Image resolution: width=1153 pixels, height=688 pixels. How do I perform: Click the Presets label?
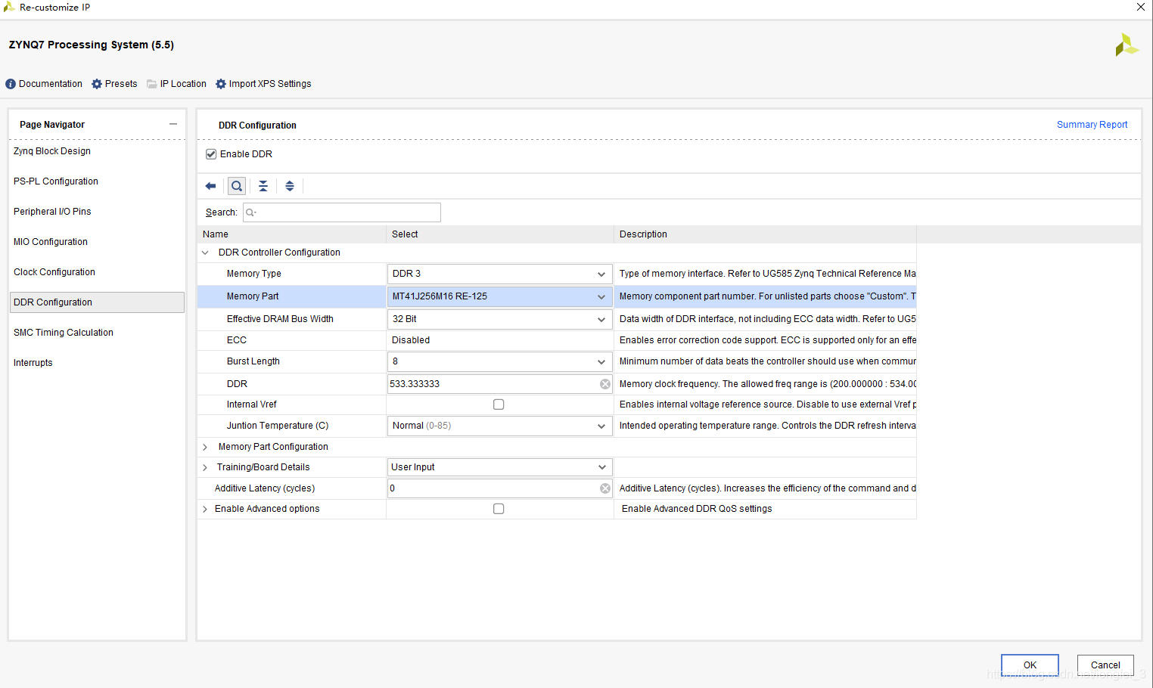click(x=121, y=84)
